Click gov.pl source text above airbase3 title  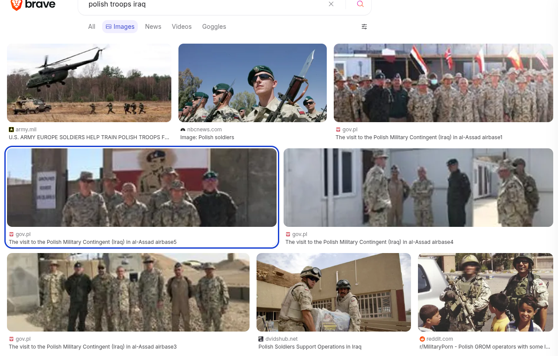pos(23,339)
